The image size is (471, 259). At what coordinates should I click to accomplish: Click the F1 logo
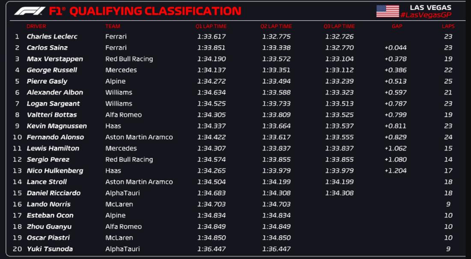[x=30, y=11]
